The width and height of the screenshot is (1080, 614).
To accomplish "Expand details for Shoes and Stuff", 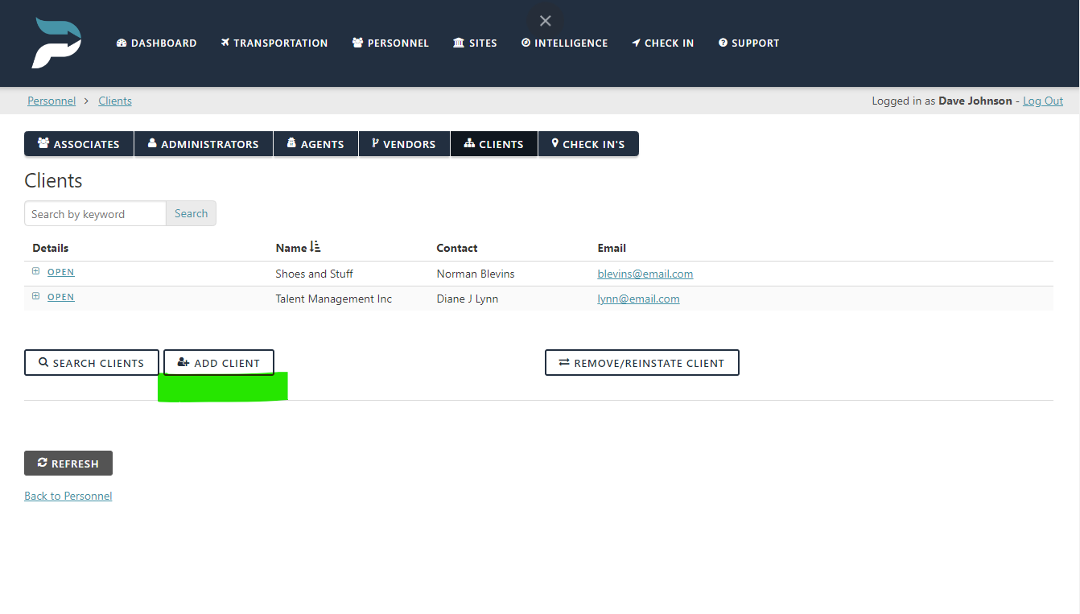I will click(x=35, y=271).
